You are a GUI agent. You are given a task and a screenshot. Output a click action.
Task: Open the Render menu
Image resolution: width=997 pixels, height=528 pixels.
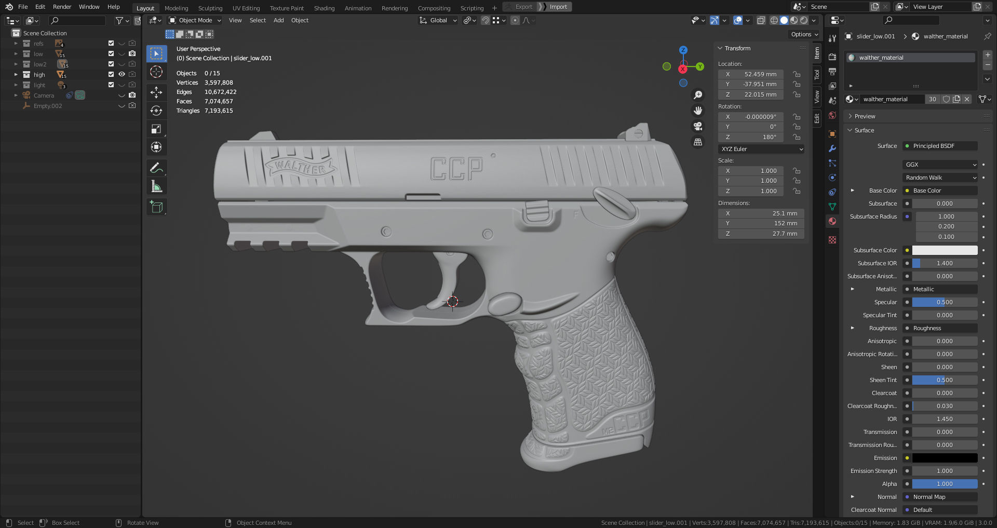[62, 7]
